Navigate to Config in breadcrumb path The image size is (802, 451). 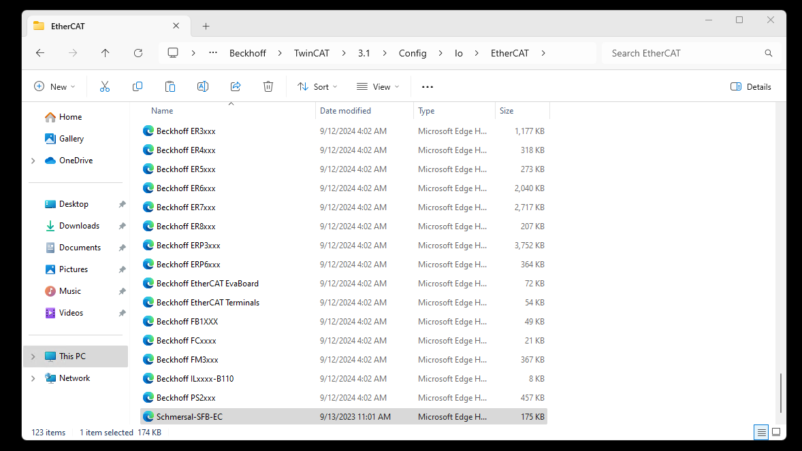[x=413, y=53]
